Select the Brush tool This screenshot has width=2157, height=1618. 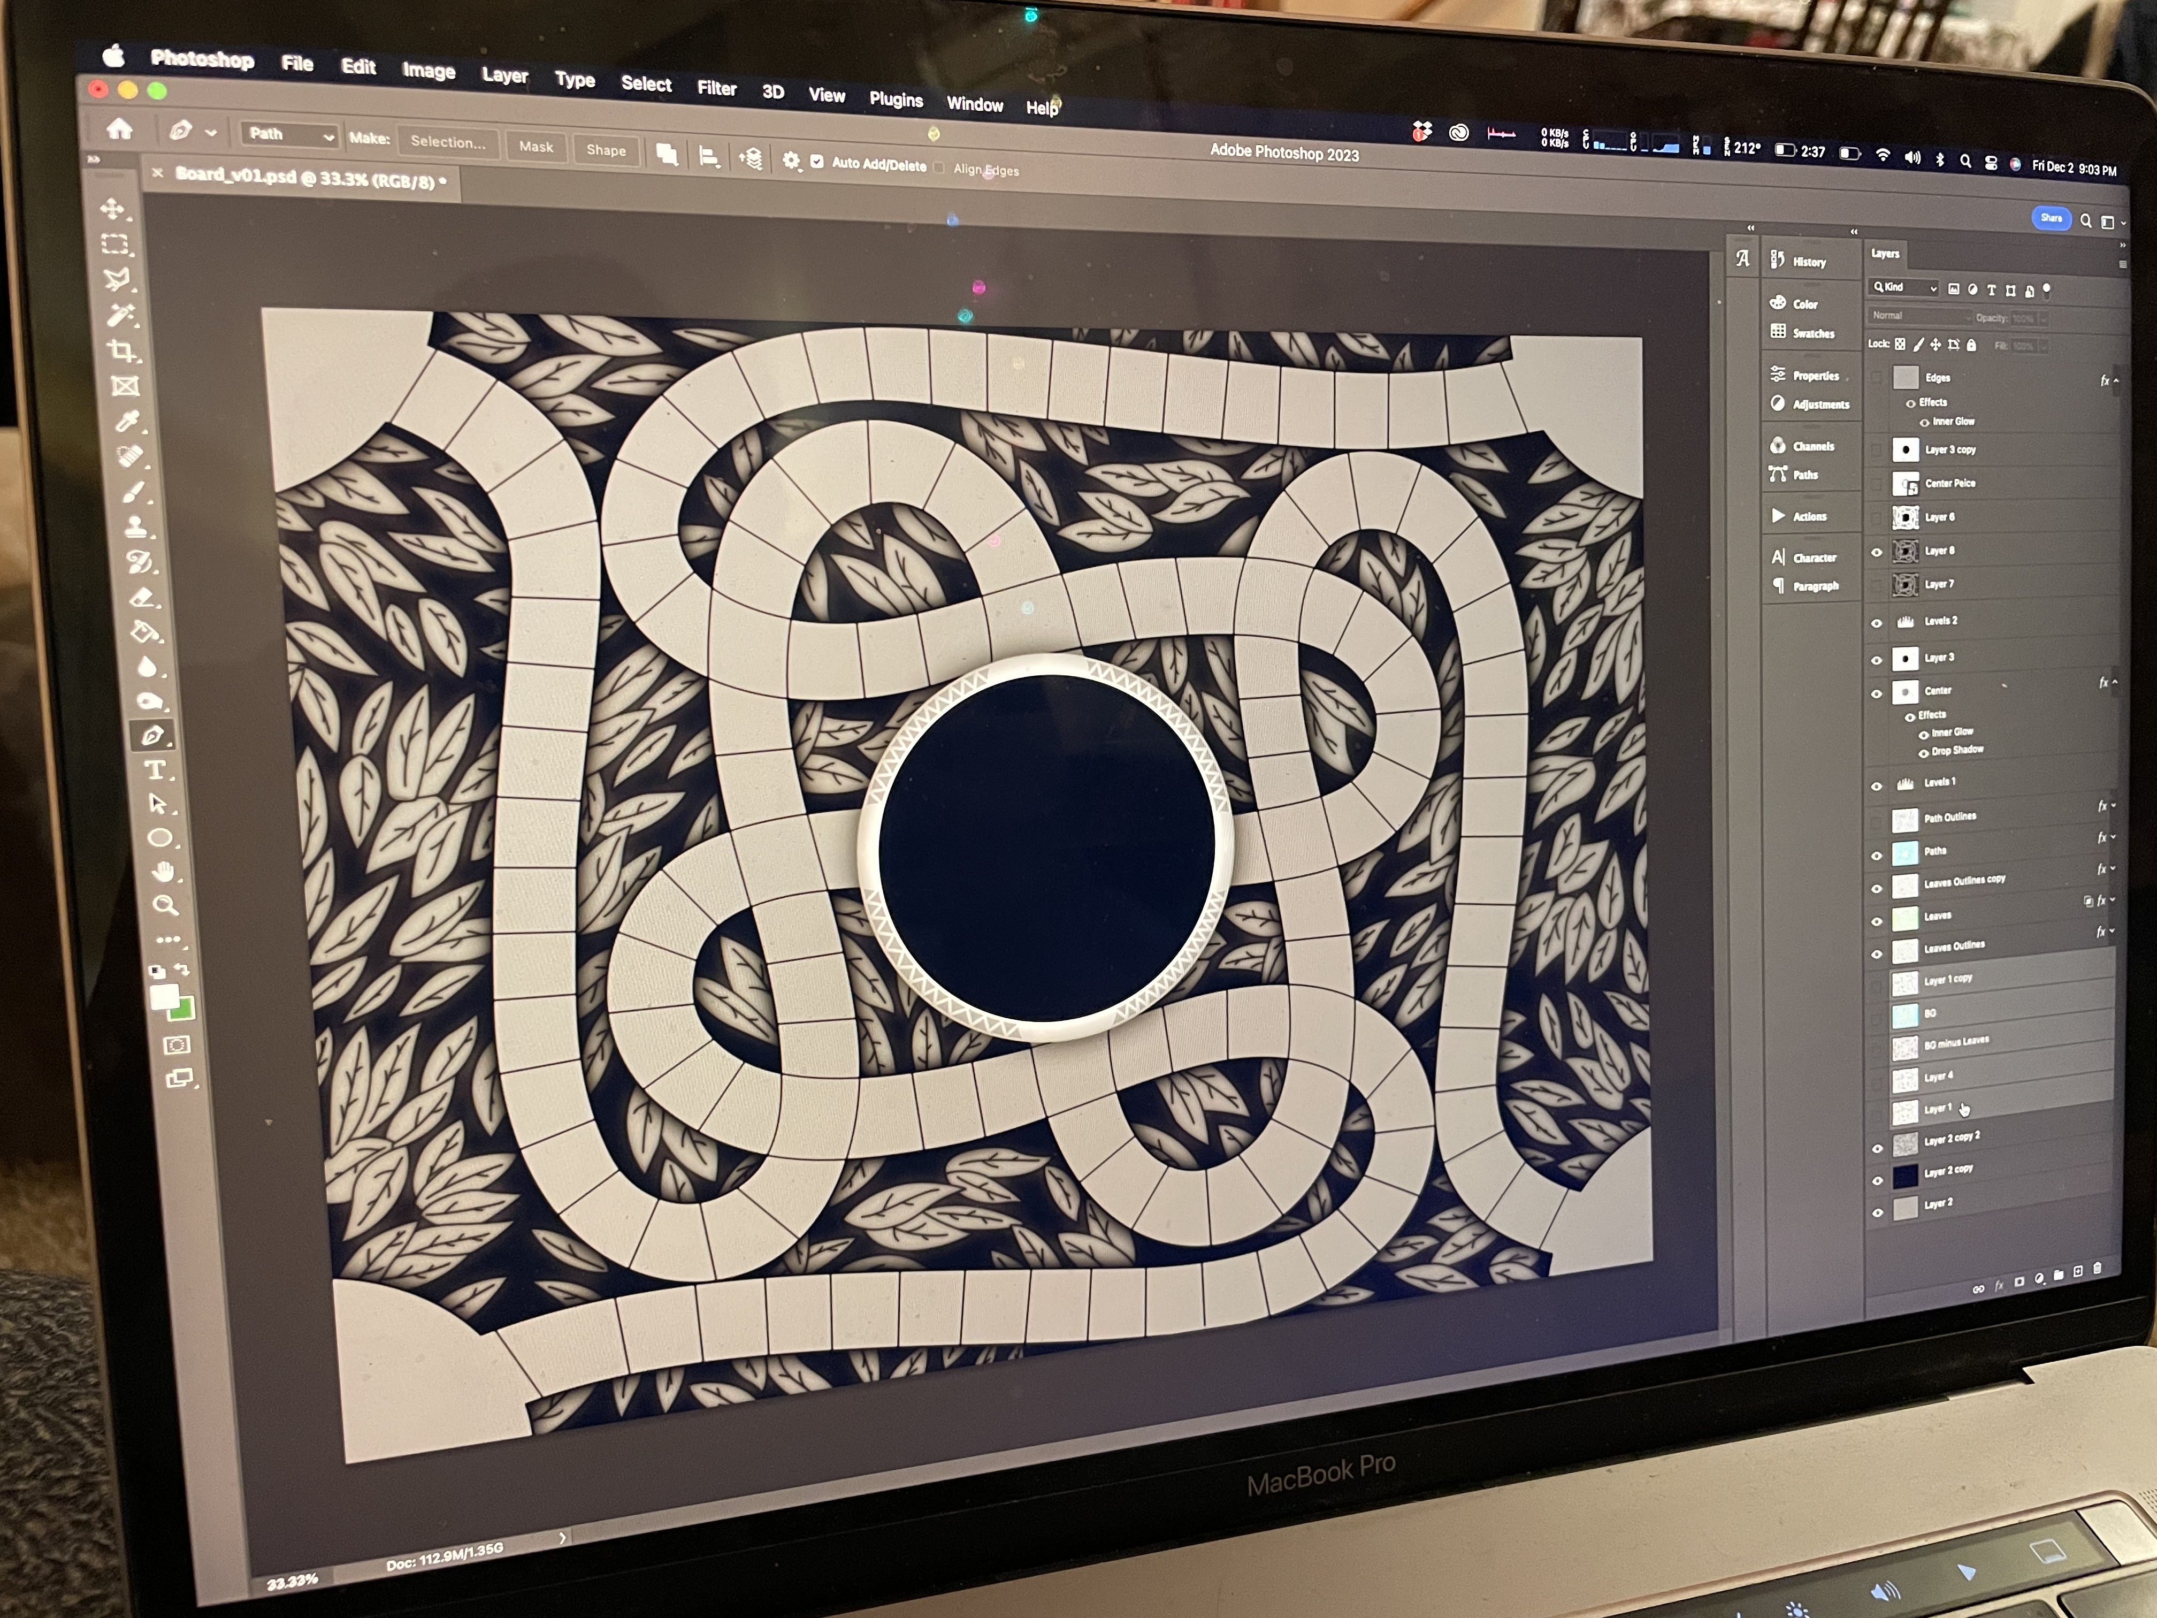134,492
